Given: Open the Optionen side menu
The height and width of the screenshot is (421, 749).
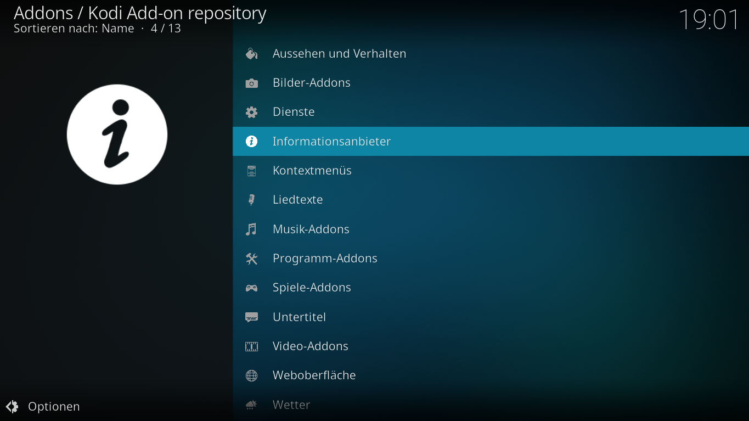Looking at the screenshot, I should [x=43, y=407].
